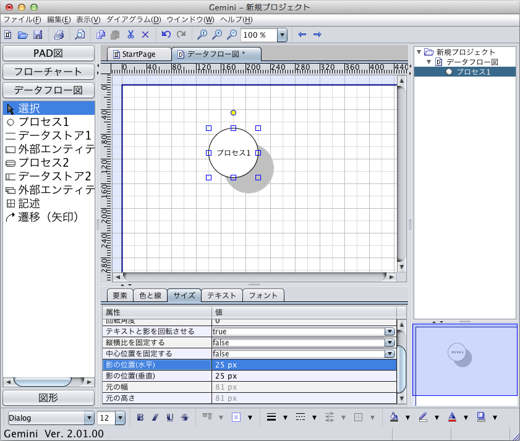Select the データストア1 palette shape
This screenshot has height=441, width=520.
click(48, 135)
